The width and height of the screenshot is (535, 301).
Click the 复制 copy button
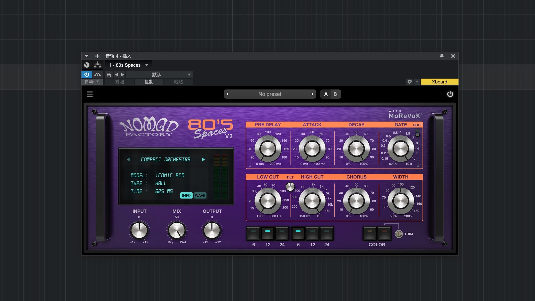[x=149, y=82]
